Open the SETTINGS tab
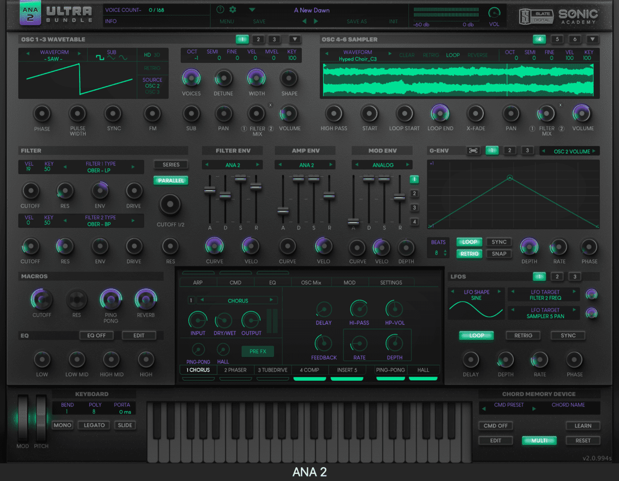The width and height of the screenshot is (619, 481). point(391,283)
